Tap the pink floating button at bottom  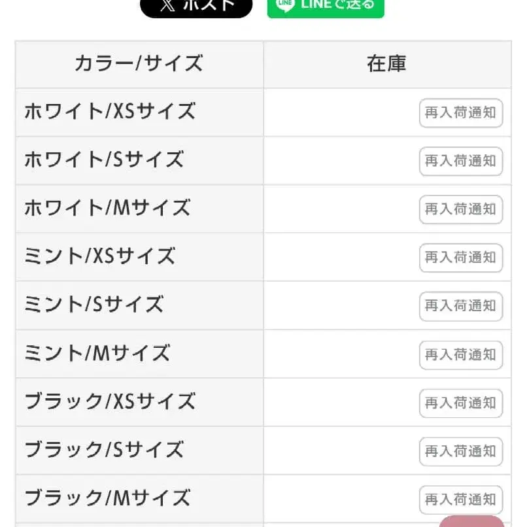click(471, 521)
